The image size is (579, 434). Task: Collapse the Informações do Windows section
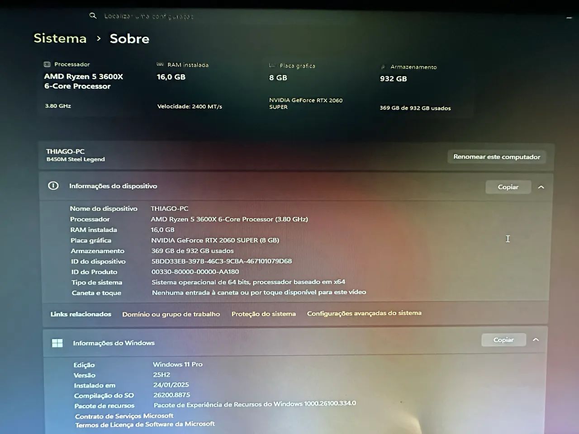tap(536, 340)
